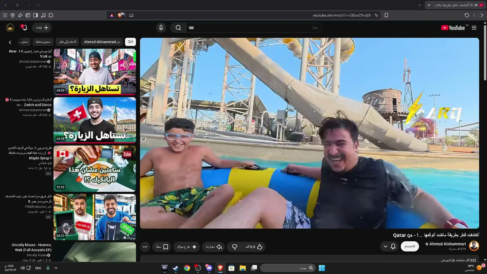
Task: Open YouTube notifications bell
Action: click(x=24, y=28)
